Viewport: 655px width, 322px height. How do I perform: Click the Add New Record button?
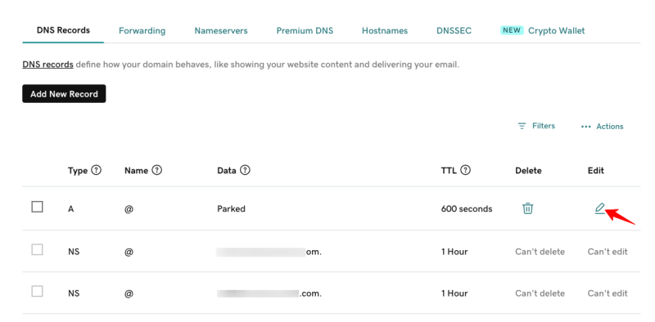pyautogui.click(x=64, y=94)
